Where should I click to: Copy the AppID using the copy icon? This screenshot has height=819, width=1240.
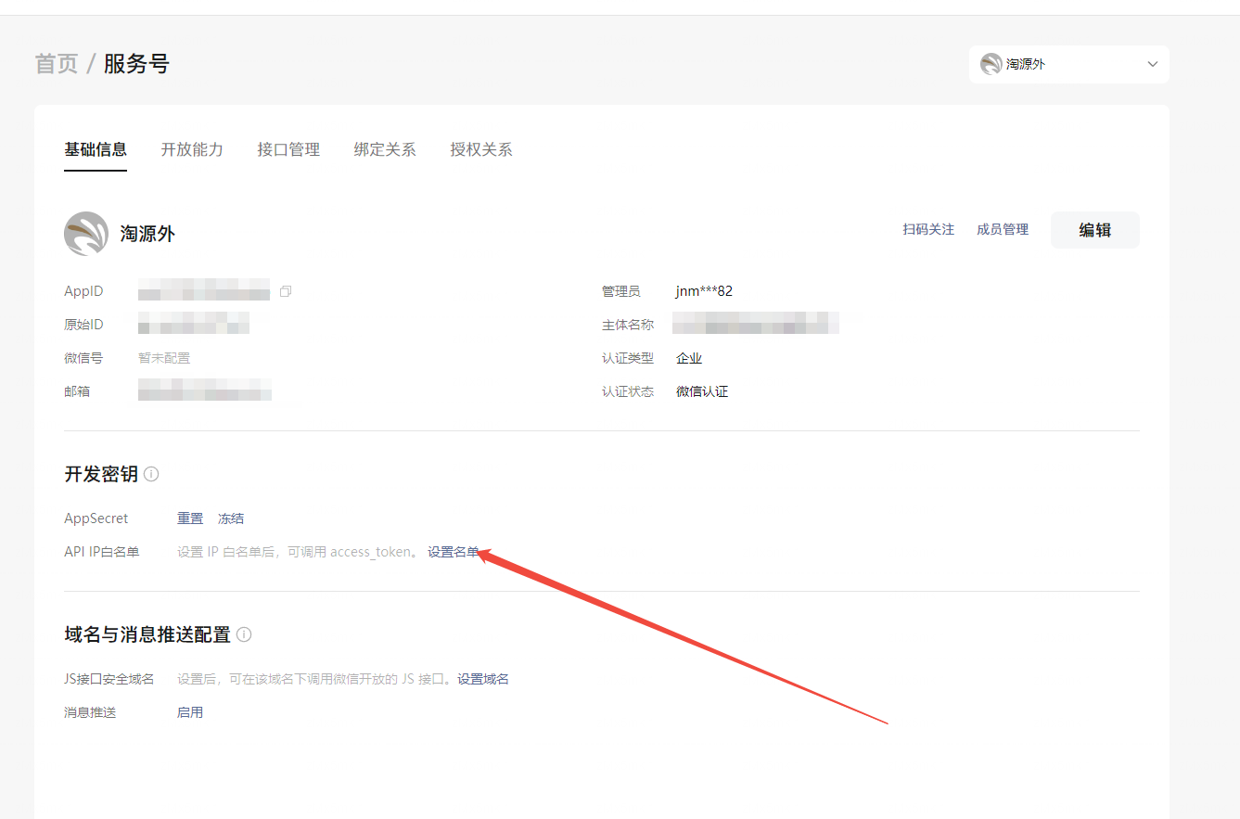[x=286, y=291]
